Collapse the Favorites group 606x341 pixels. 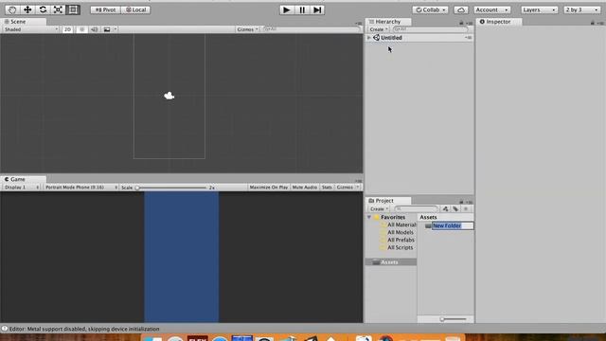pos(369,217)
